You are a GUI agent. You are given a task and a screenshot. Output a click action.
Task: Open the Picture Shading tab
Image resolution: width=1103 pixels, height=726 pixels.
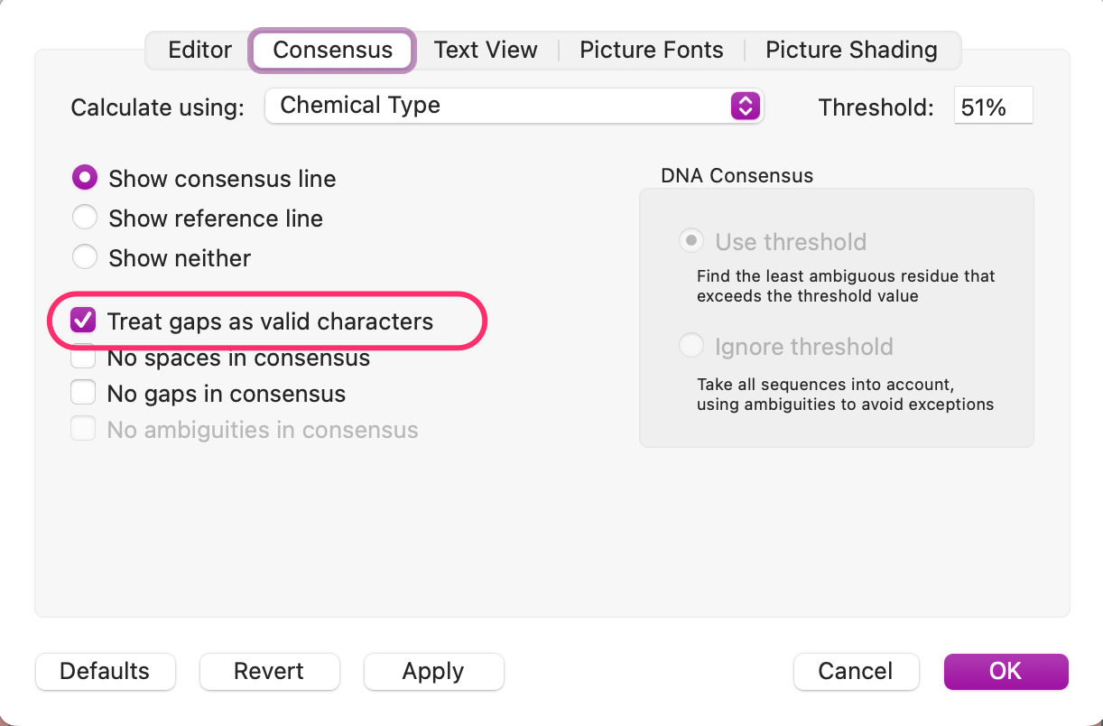click(850, 50)
